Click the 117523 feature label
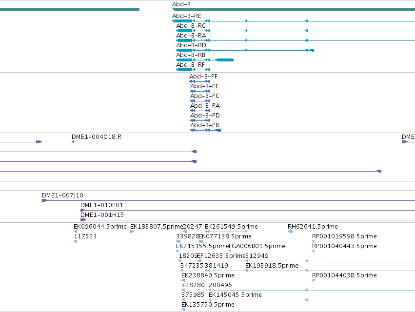The width and height of the screenshot is (415, 312). pos(85,236)
